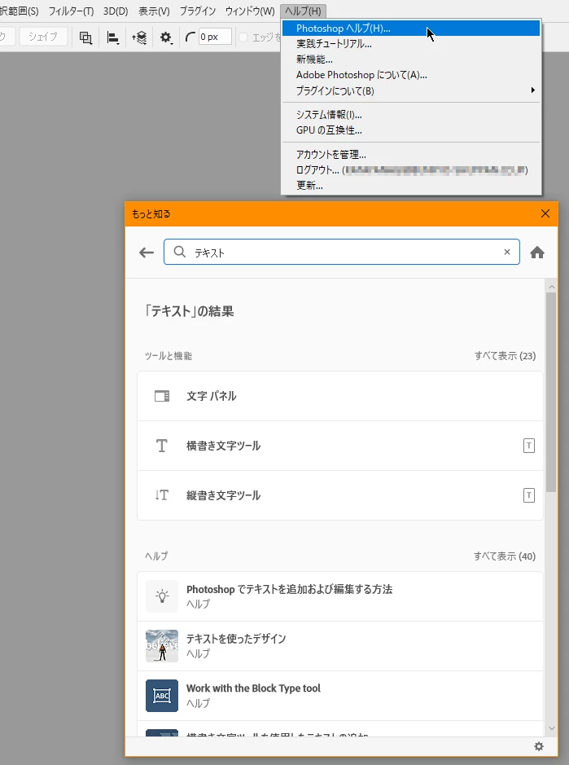Open the 表示(V) menu
The width and height of the screenshot is (569, 765).
coord(154,11)
